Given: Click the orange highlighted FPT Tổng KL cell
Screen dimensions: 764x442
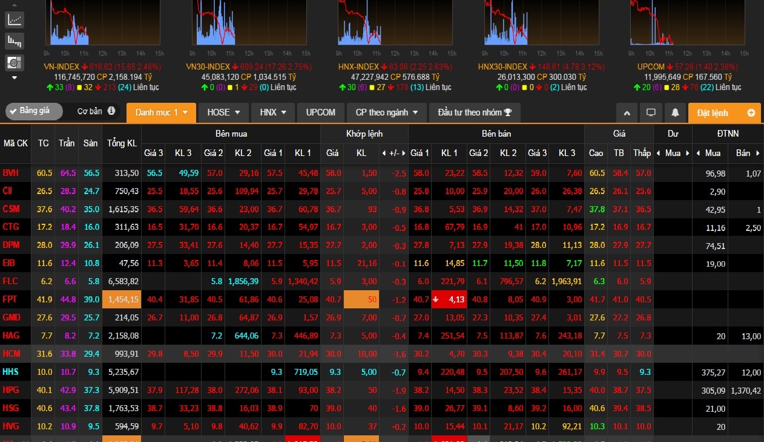Looking at the screenshot, I should [x=123, y=299].
